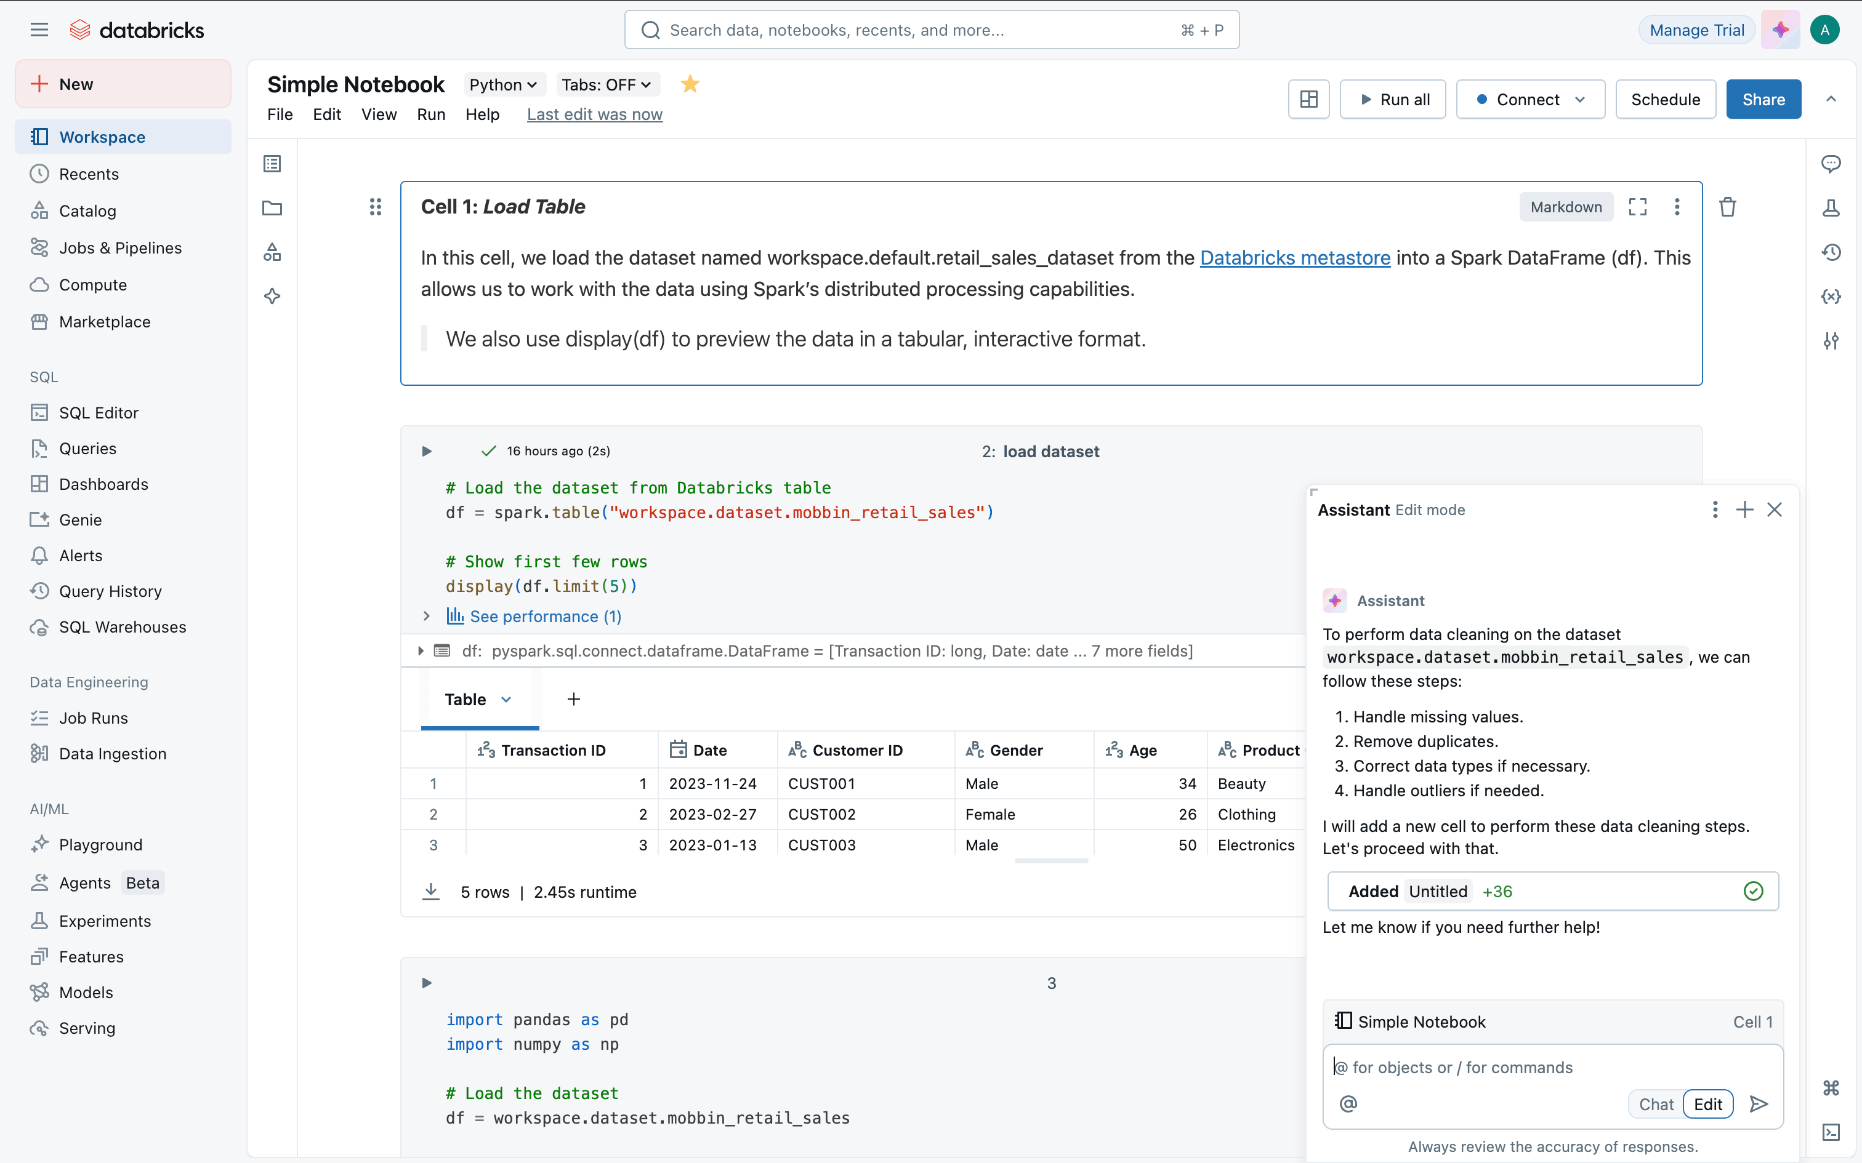This screenshot has width=1862, height=1163.
Task: Switch Assistant to Chat mode
Action: [x=1656, y=1104]
